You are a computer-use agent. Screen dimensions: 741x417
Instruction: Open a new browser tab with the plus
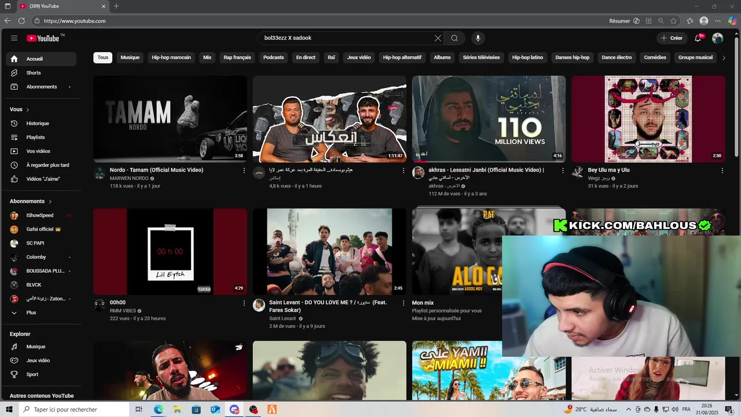pyautogui.click(x=116, y=6)
